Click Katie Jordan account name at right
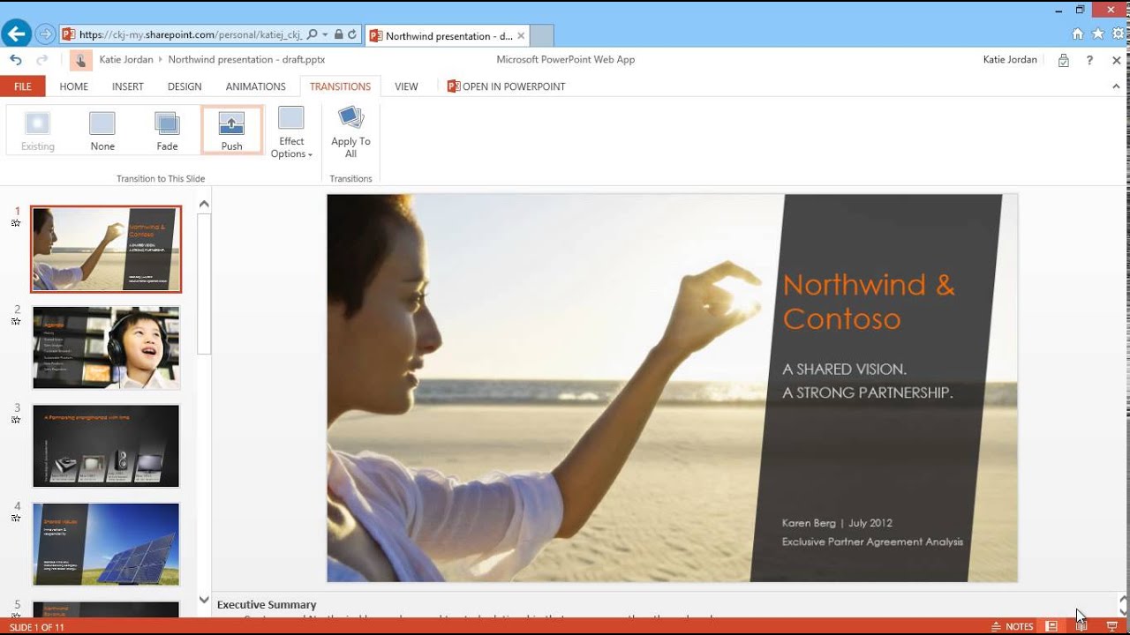Screen dimensions: 1130x635 pos(1010,60)
